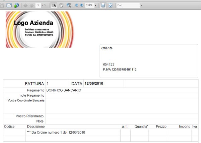
Task: Activate the Hand pan tool
Action: point(61,5)
